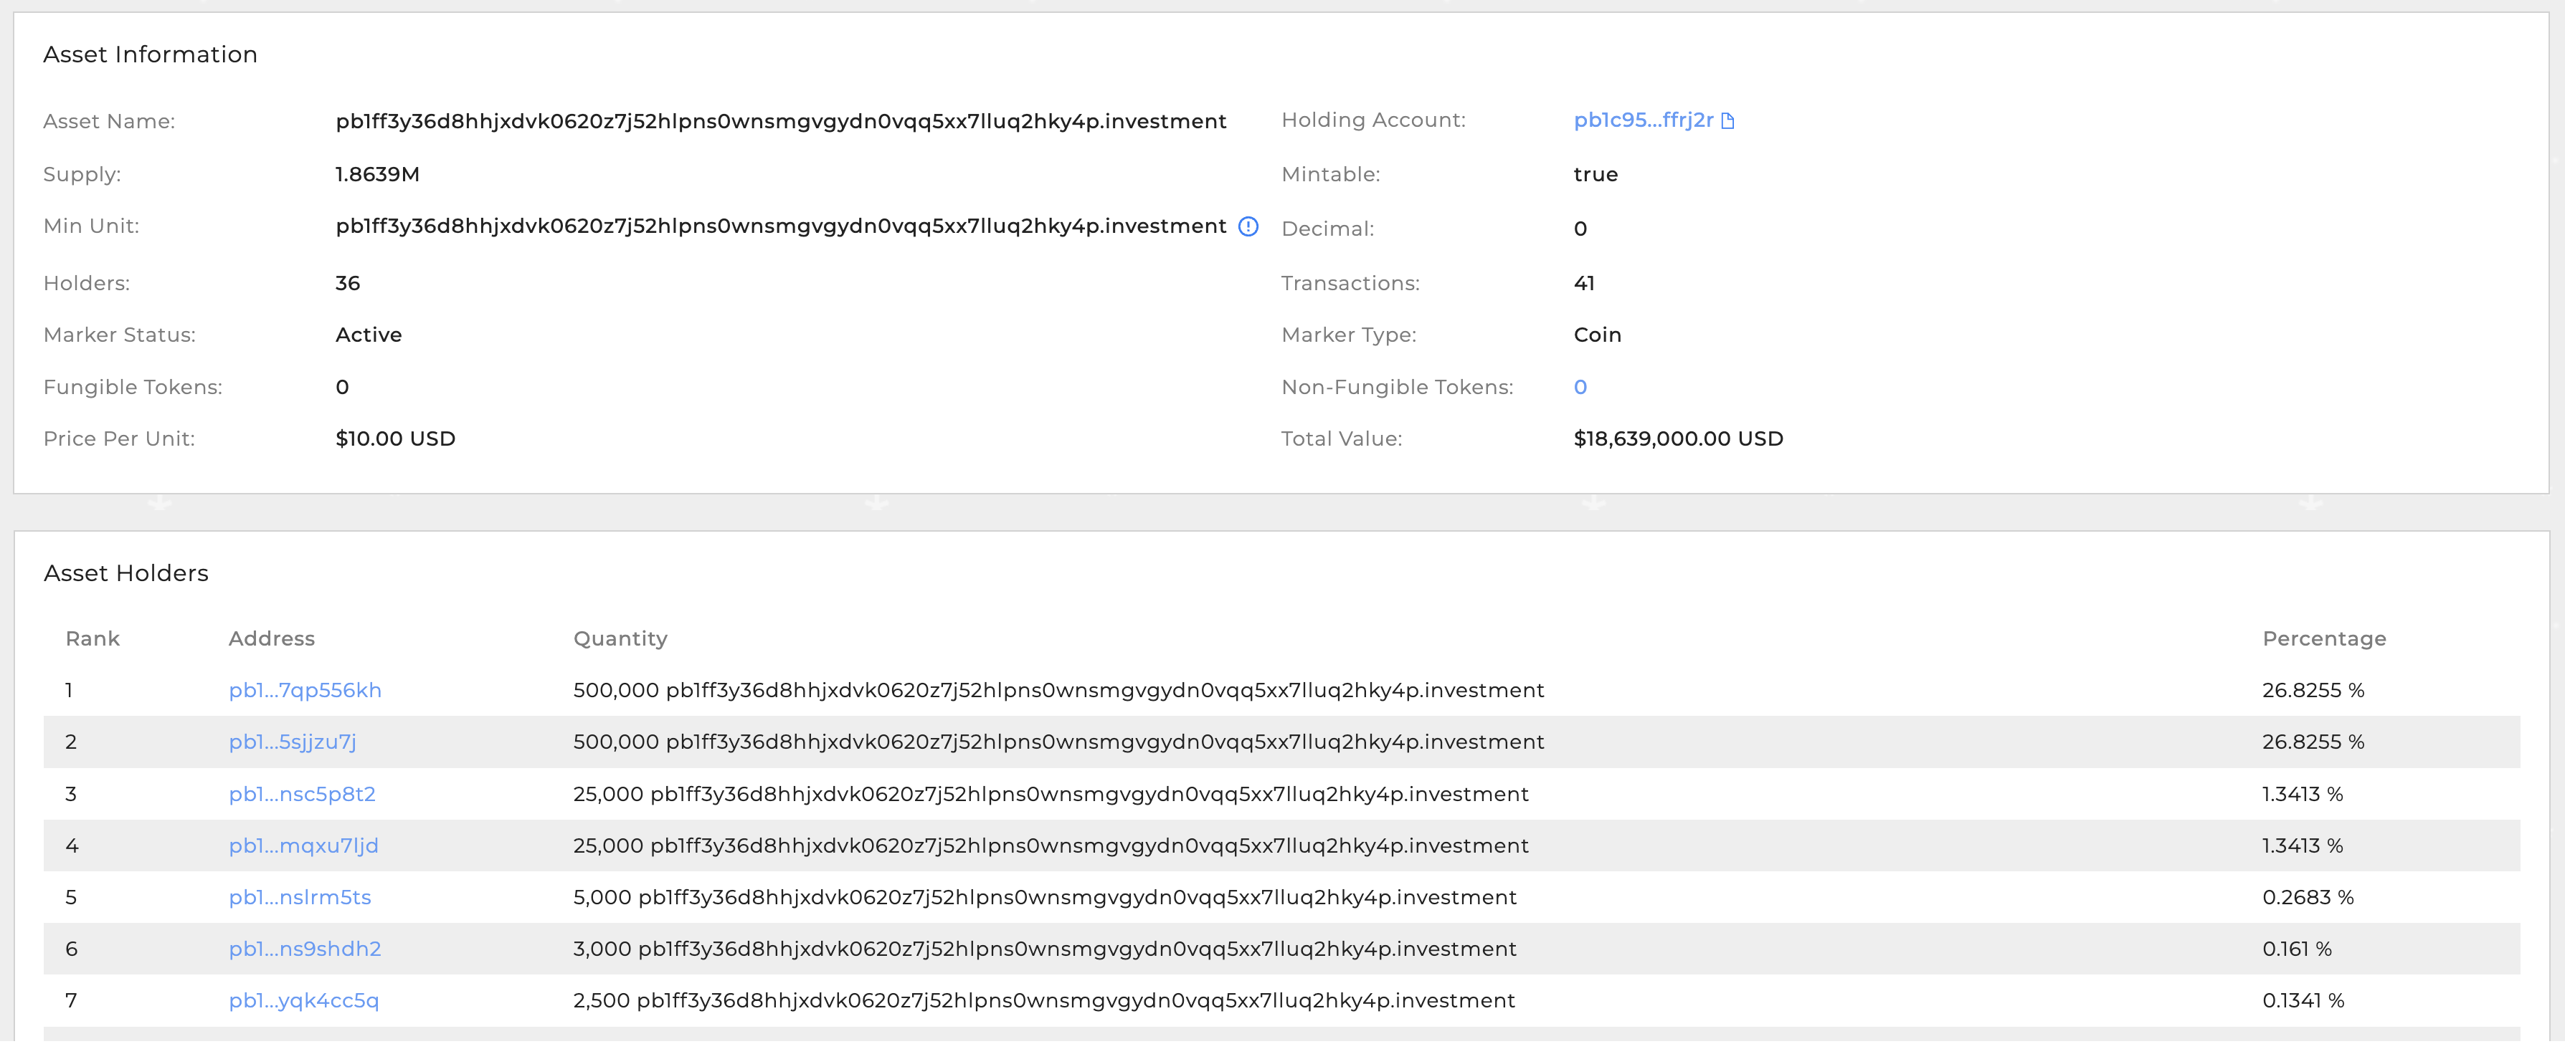Image resolution: width=2565 pixels, height=1049 pixels.
Task: Open holder address pb1...mqxu7ljd
Action: coord(303,845)
